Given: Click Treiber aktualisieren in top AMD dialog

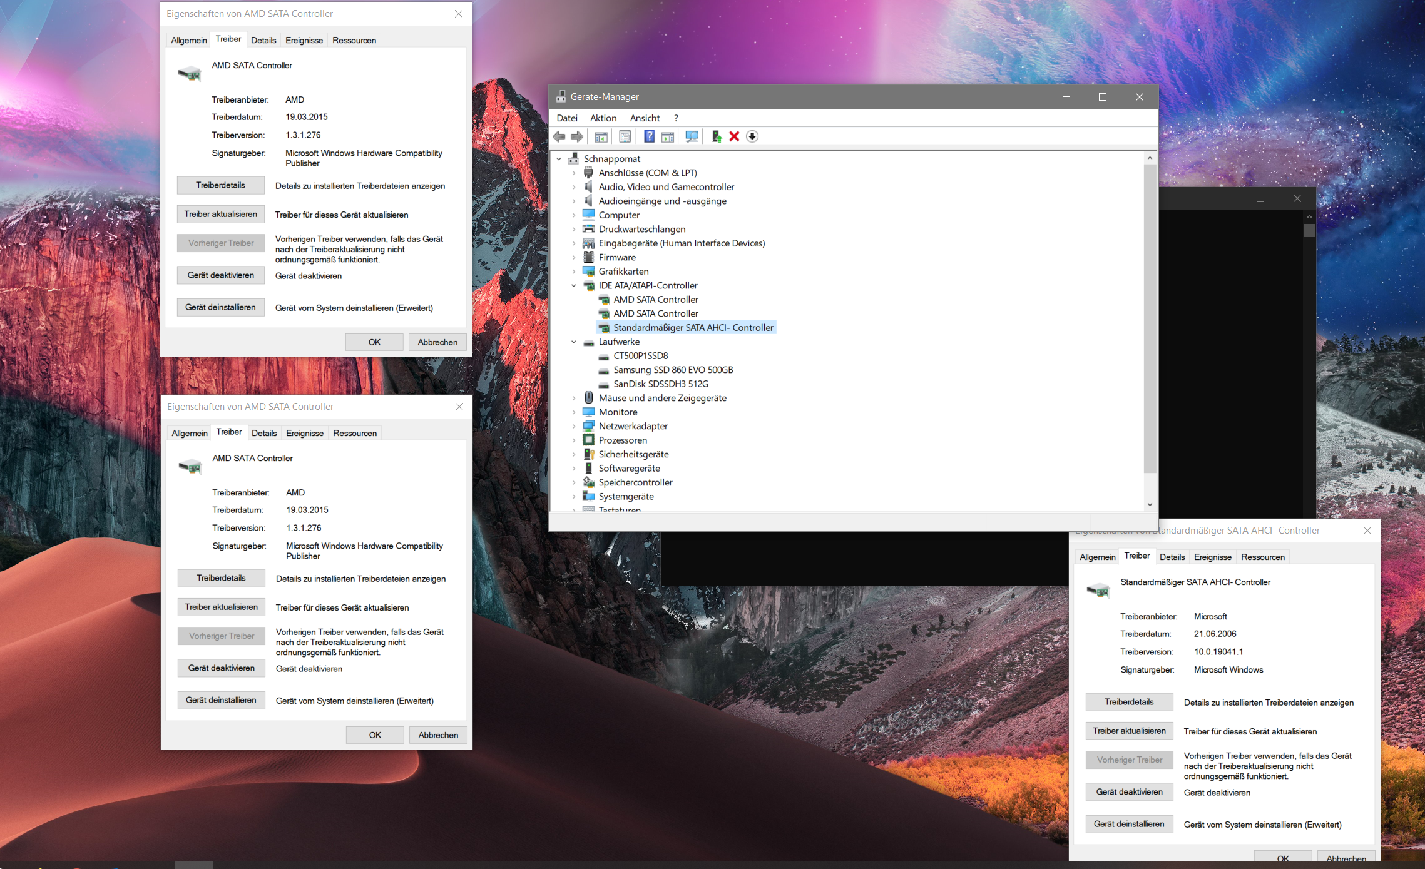Looking at the screenshot, I should click(x=220, y=215).
